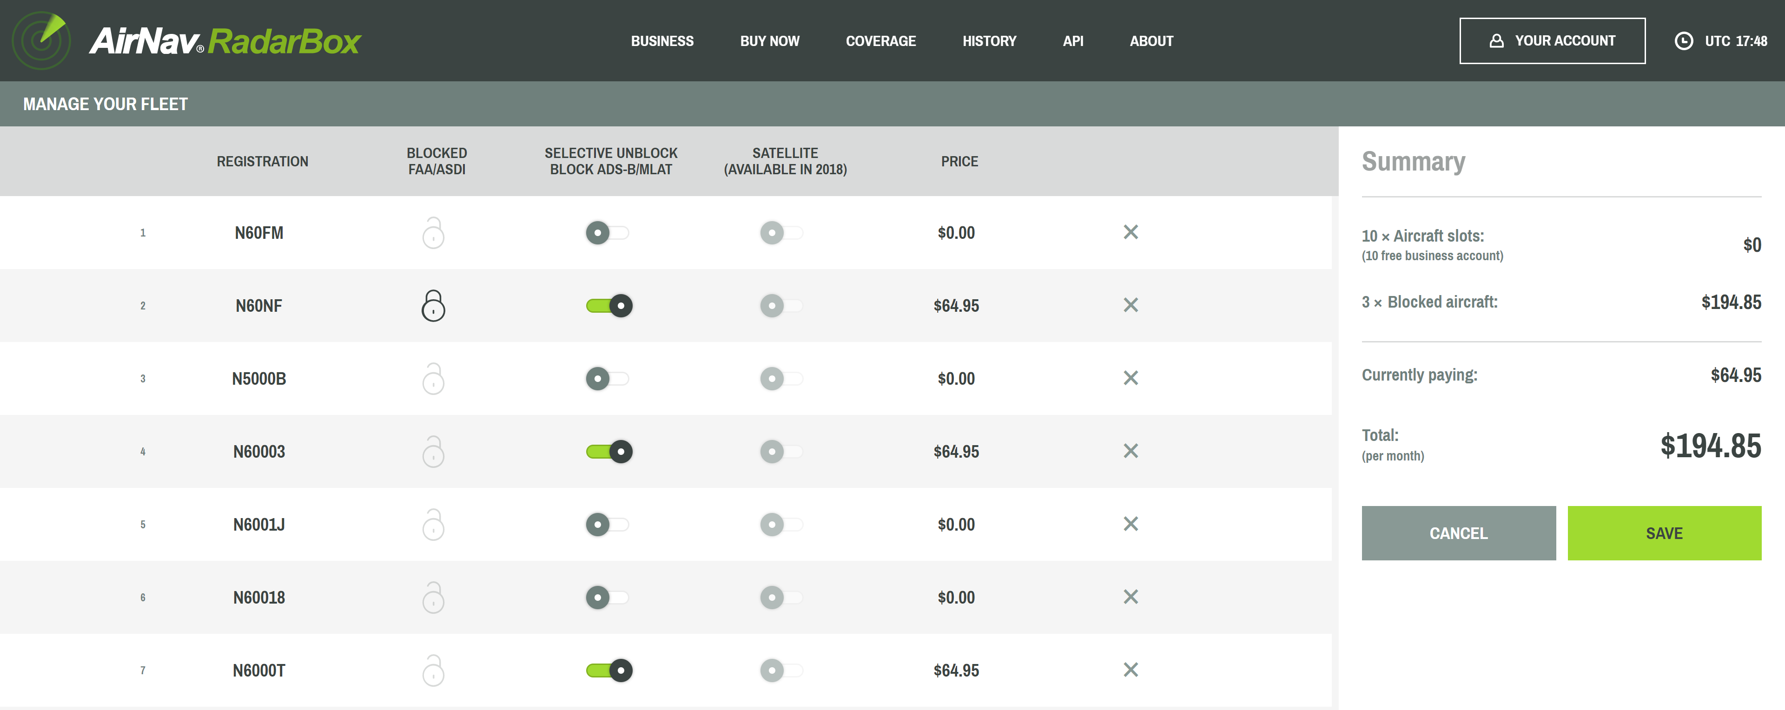Image resolution: width=1785 pixels, height=710 pixels.
Task: Remove N6000T from the fleet
Action: (1130, 670)
